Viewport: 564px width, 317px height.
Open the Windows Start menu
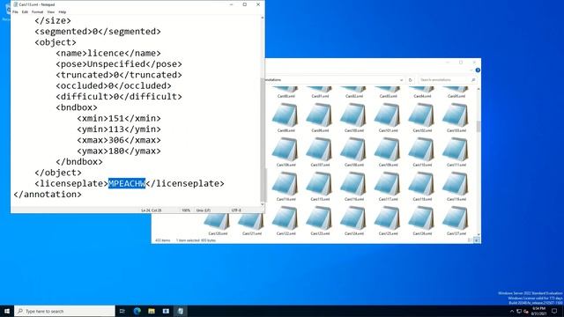tap(7, 311)
